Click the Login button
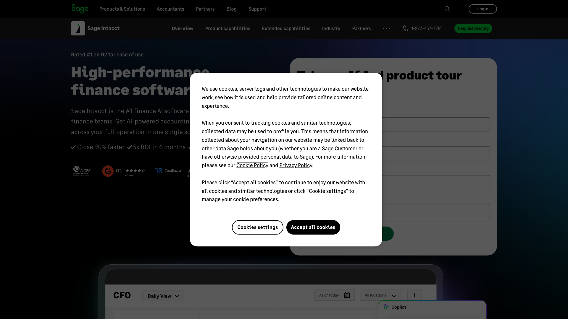Viewport: 568px width, 319px height. pos(483,9)
